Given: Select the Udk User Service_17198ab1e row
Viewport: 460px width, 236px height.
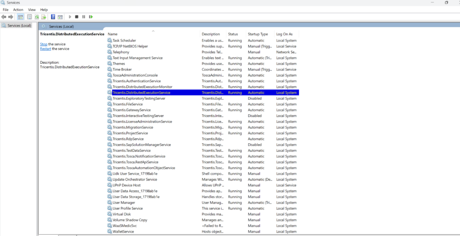Looking at the screenshot, I should [203, 173].
